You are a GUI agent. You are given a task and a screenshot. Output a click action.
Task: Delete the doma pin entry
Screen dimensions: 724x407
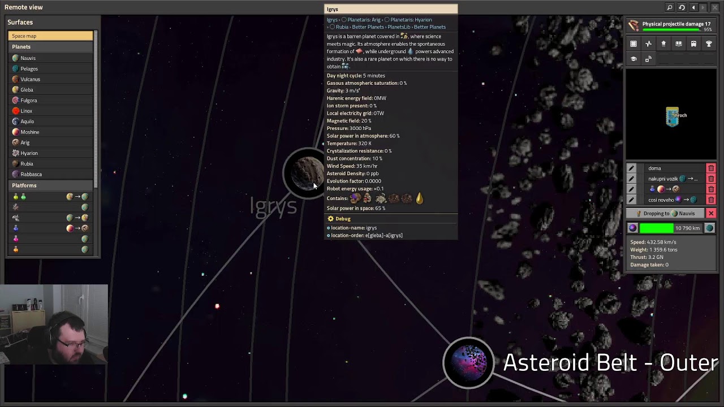[711, 168]
